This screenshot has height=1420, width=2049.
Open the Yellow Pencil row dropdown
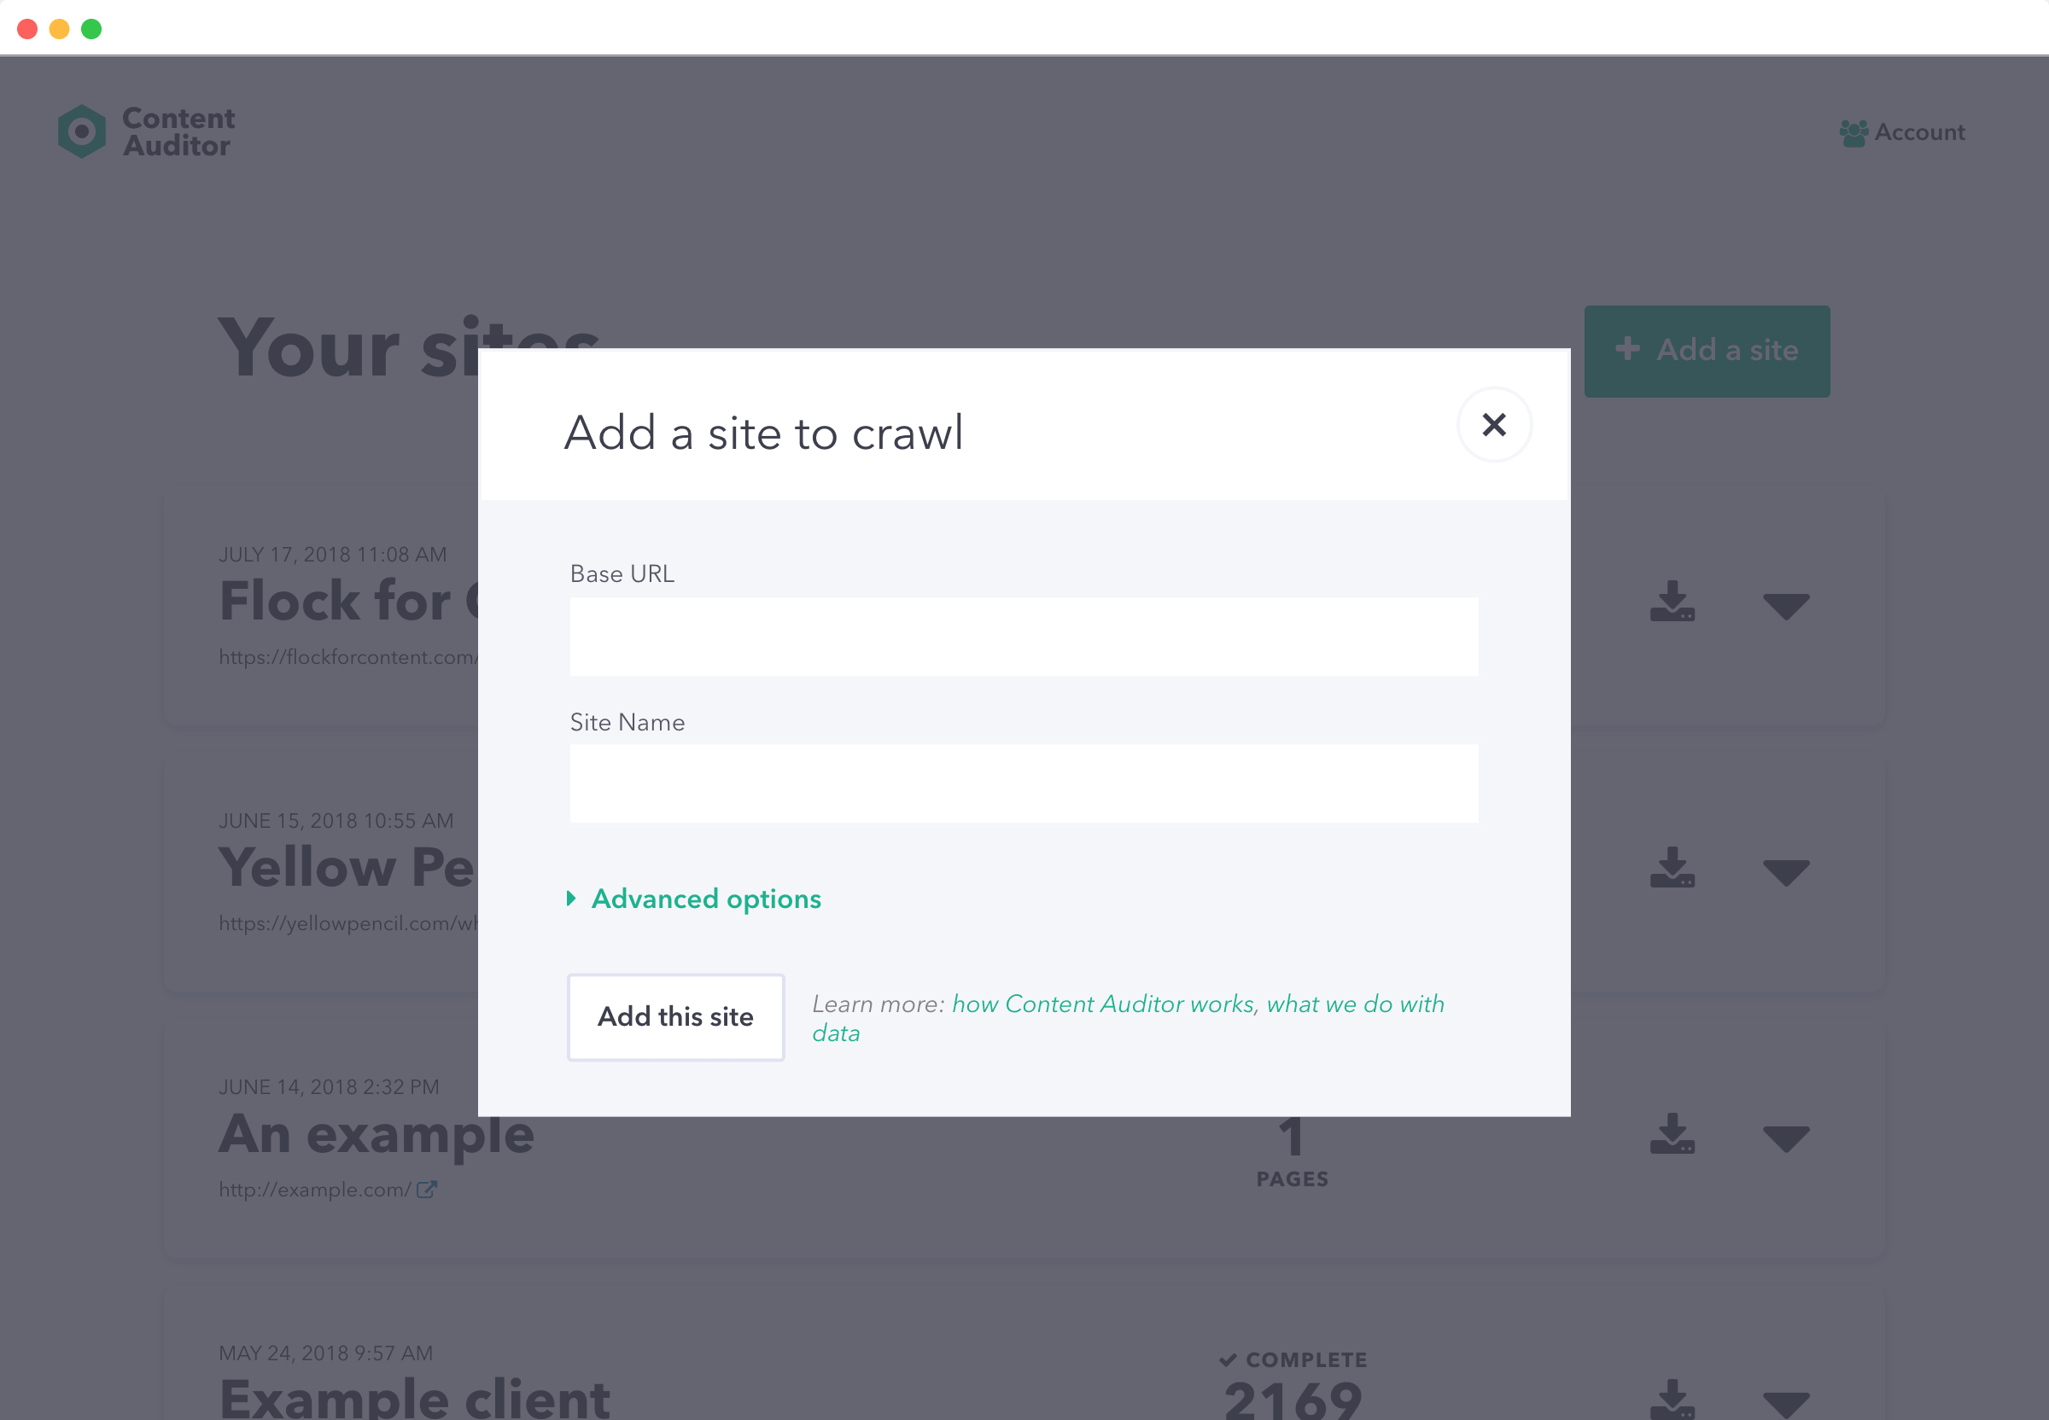tap(1785, 874)
